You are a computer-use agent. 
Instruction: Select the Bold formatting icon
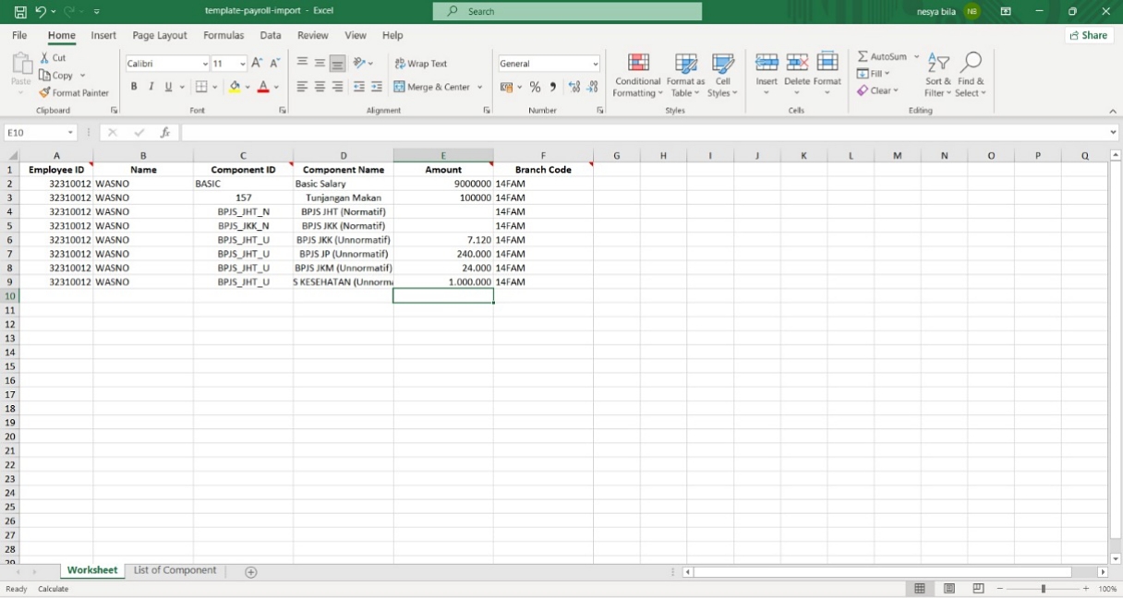(x=133, y=86)
